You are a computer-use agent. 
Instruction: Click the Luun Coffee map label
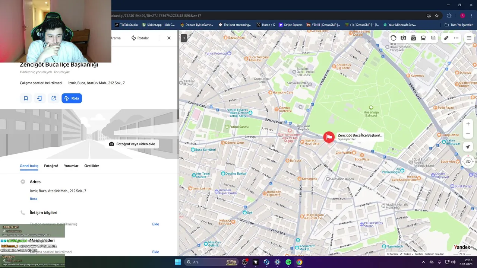(450, 135)
